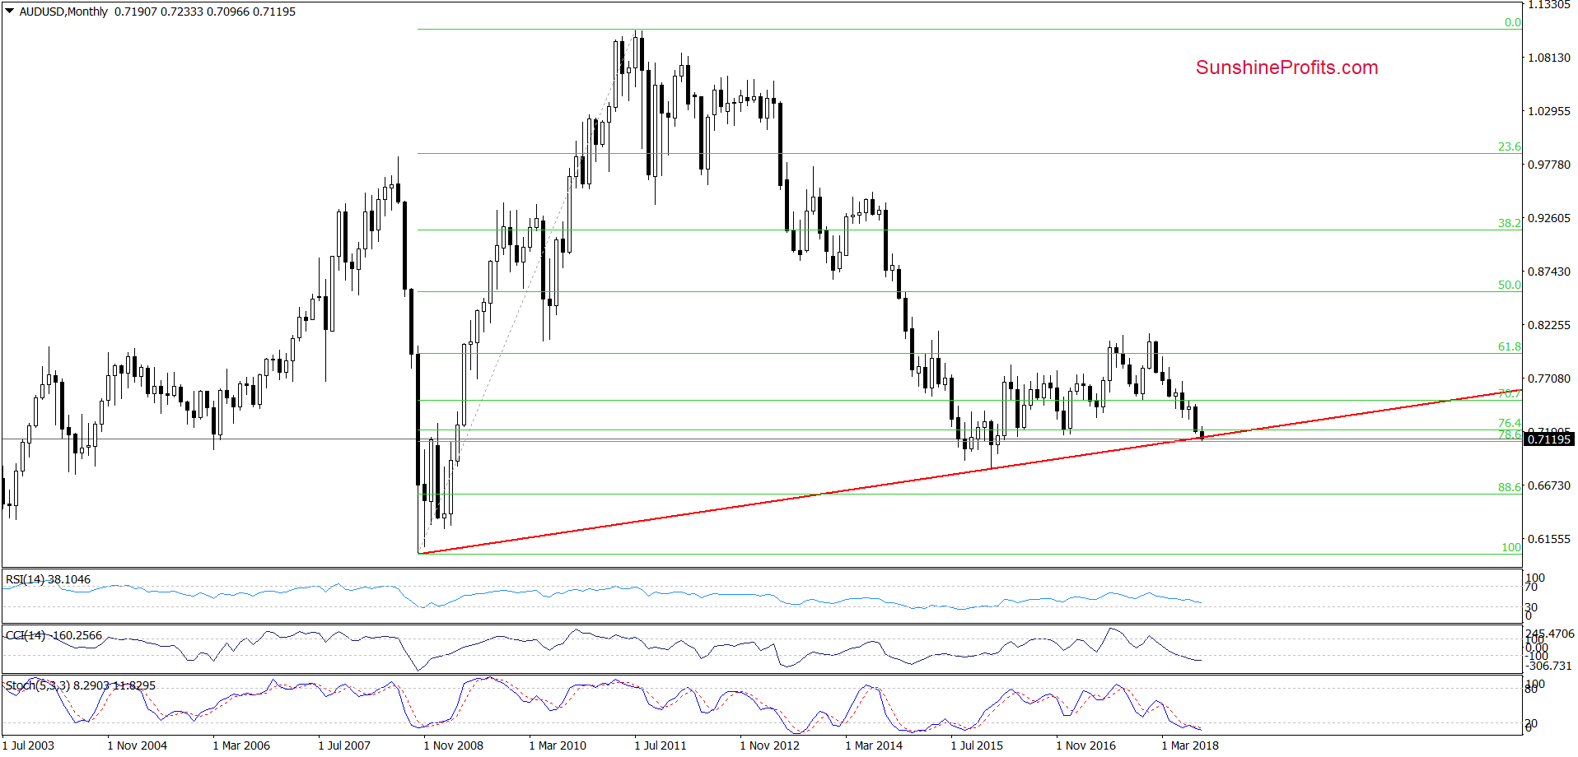Click the current price tag 0.71195
Screen dimensions: 1578x757
(1548, 439)
